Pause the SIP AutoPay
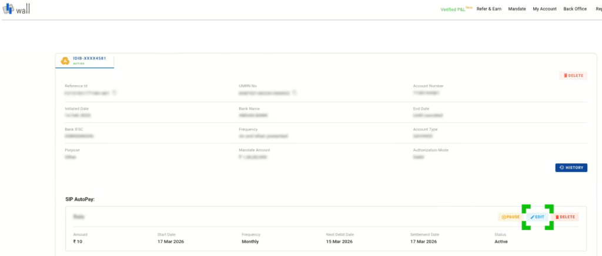602x256 pixels. (510, 217)
